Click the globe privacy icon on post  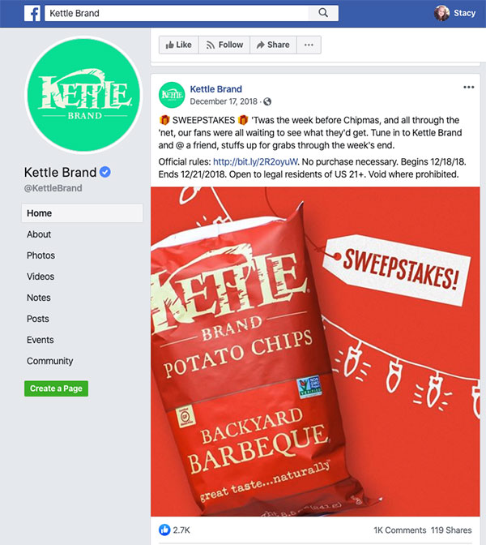coord(267,101)
